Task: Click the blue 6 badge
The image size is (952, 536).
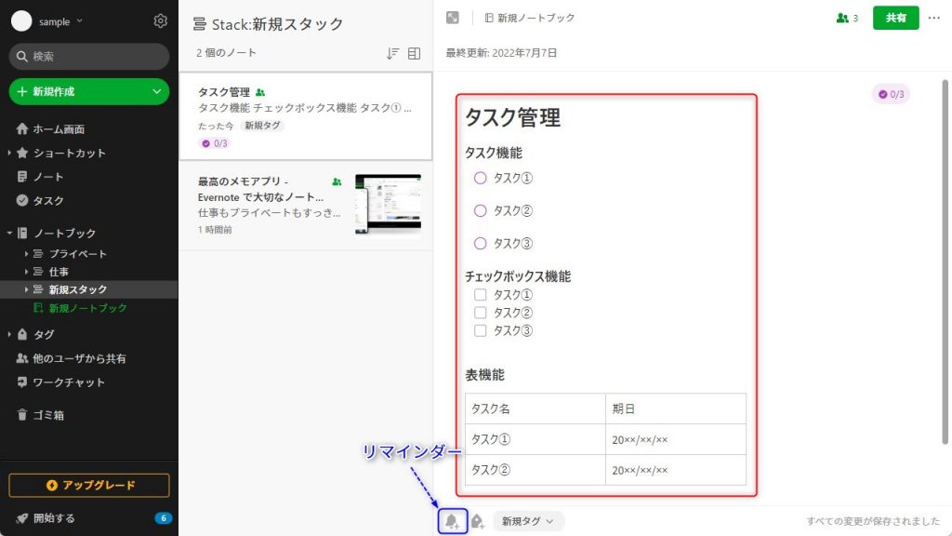Action: tap(163, 517)
